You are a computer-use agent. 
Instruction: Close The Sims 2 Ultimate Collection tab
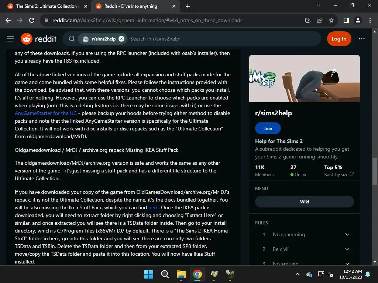86,6
